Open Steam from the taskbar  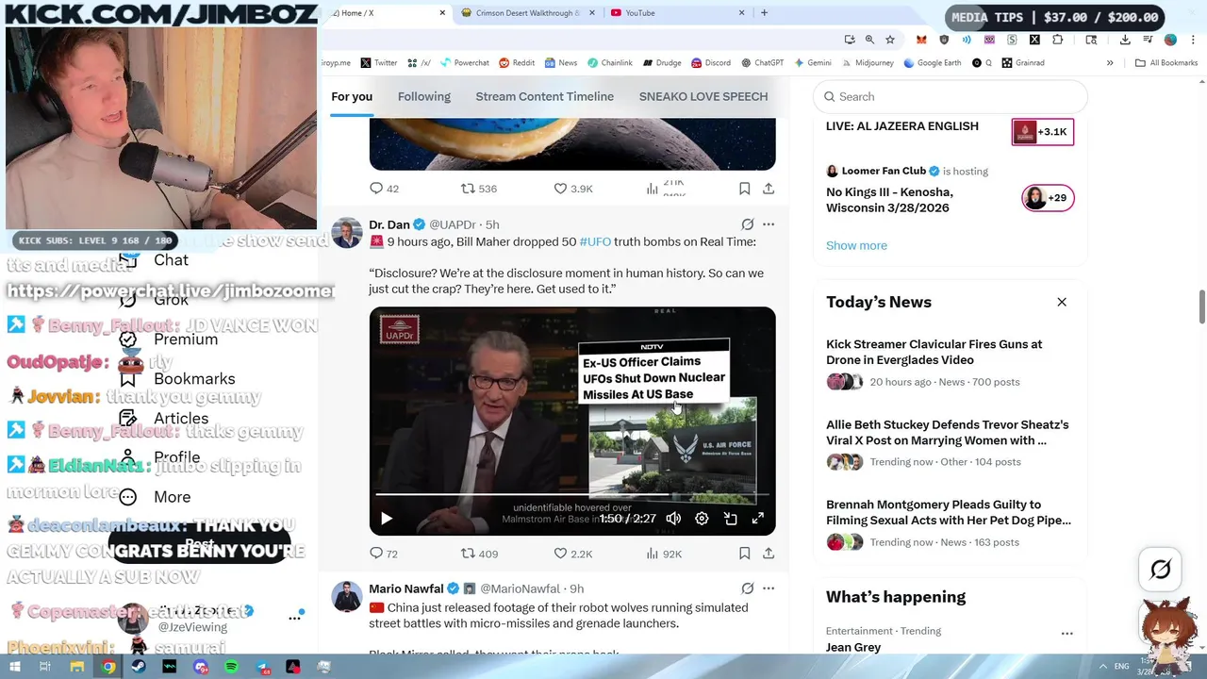coord(139,667)
